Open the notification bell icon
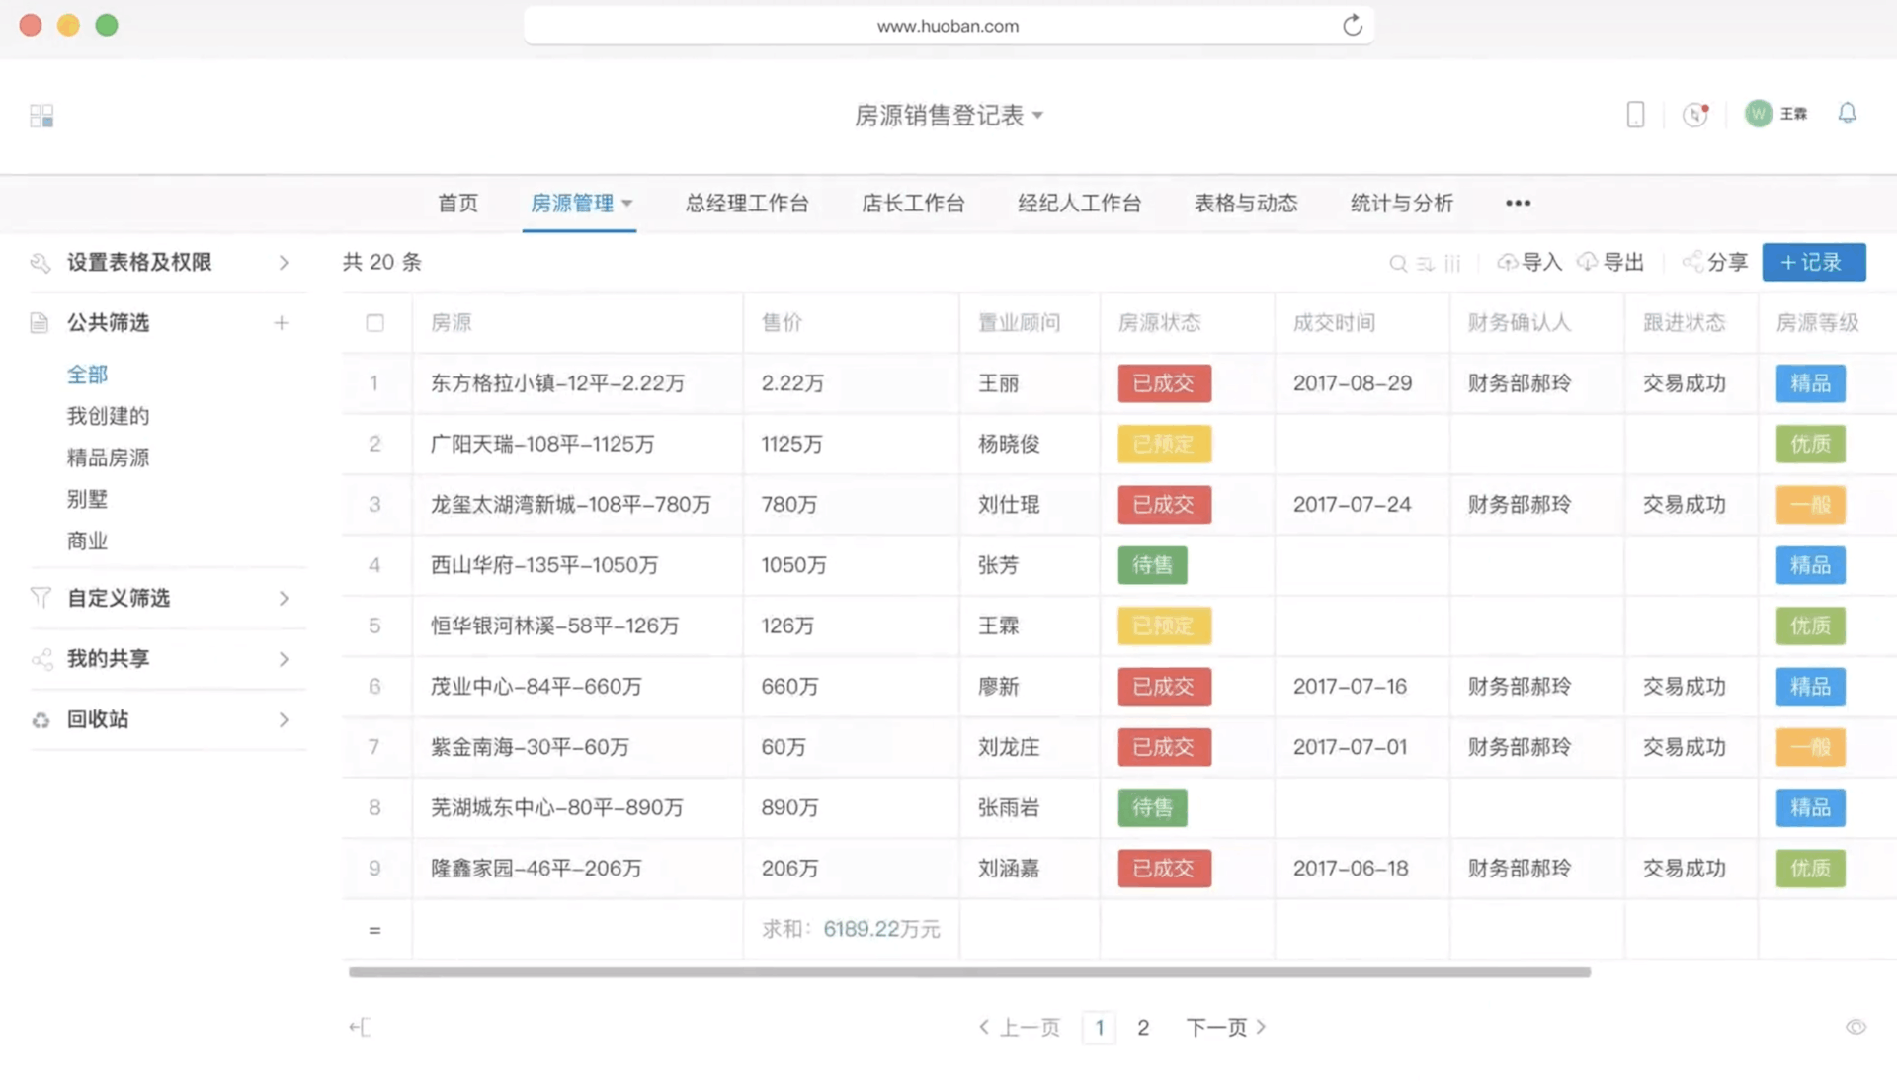This screenshot has width=1897, height=1085. [1847, 114]
